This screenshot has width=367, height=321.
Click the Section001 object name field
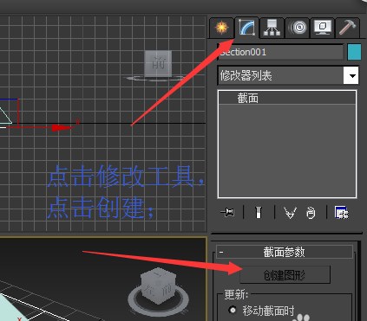[x=280, y=52]
